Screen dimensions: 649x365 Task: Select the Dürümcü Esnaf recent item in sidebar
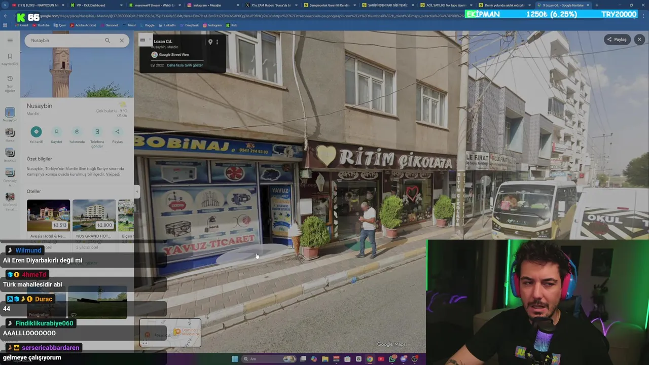click(10, 200)
